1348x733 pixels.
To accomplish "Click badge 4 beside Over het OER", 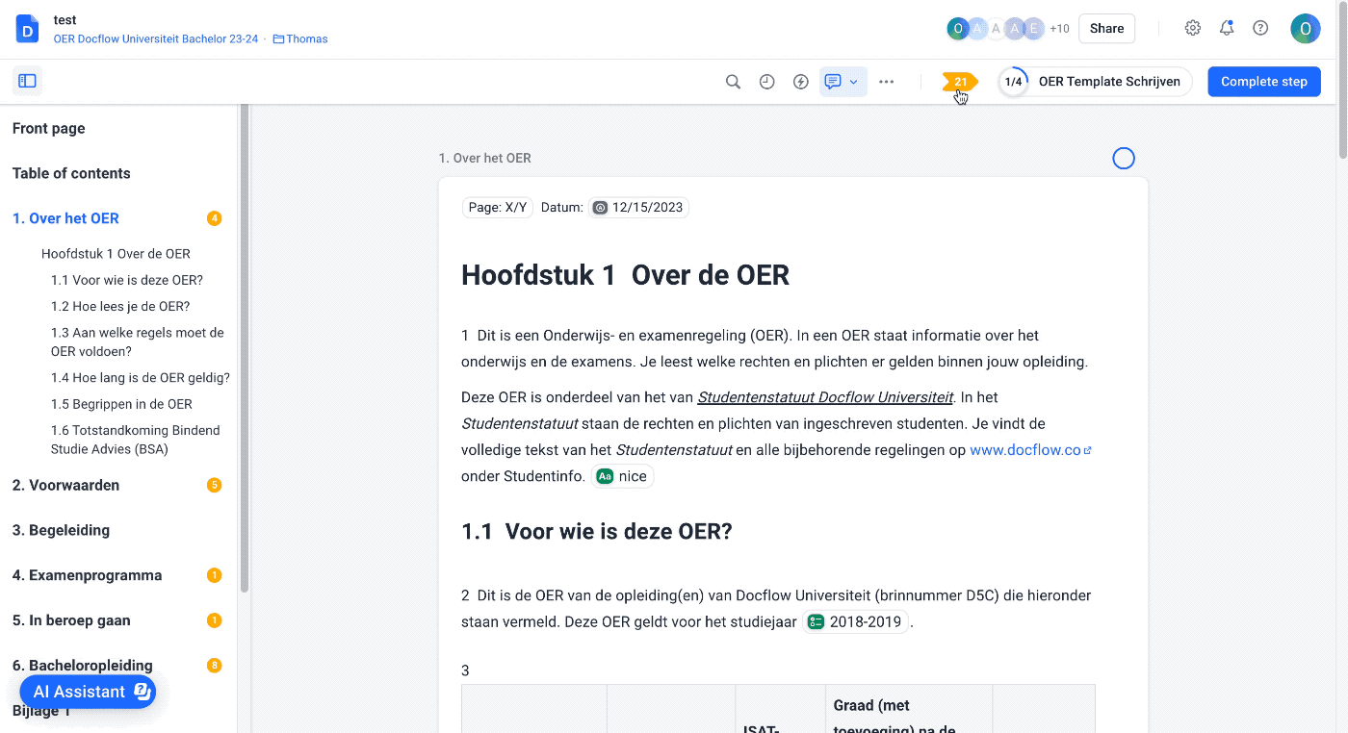I will (x=215, y=218).
